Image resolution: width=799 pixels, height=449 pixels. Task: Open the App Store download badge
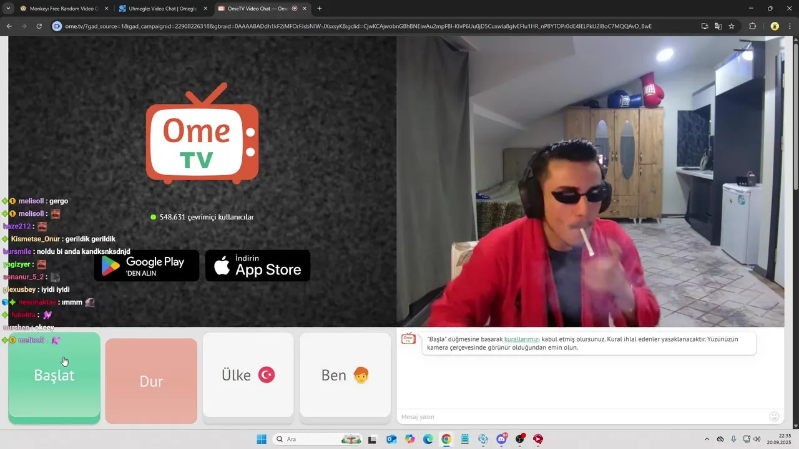pos(258,266)
